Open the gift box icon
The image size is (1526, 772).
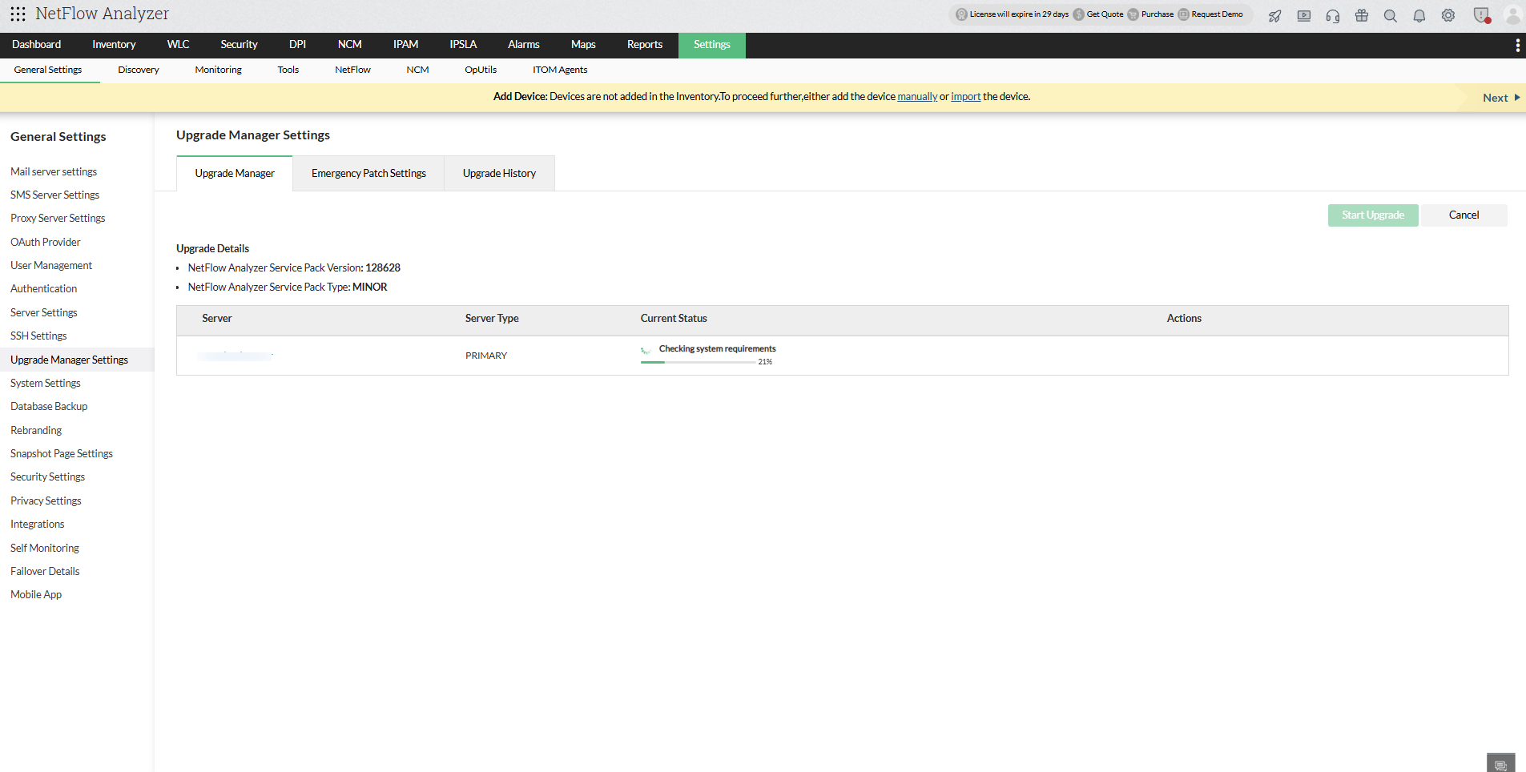click(1362, 15)
